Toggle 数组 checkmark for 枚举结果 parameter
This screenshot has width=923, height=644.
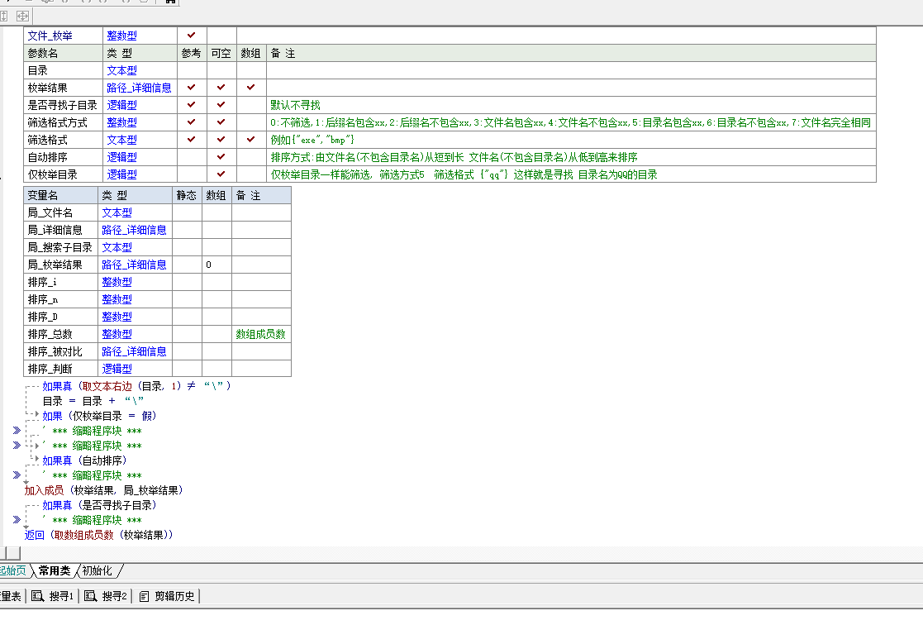coord(250,87)
